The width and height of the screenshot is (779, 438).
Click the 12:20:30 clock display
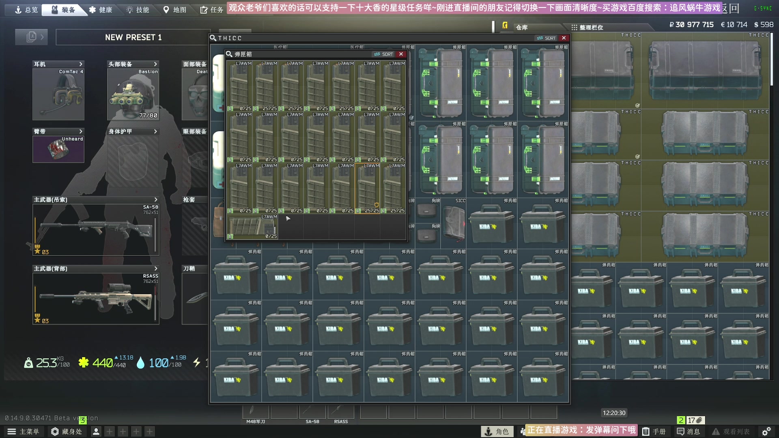[x=614, y=413]
